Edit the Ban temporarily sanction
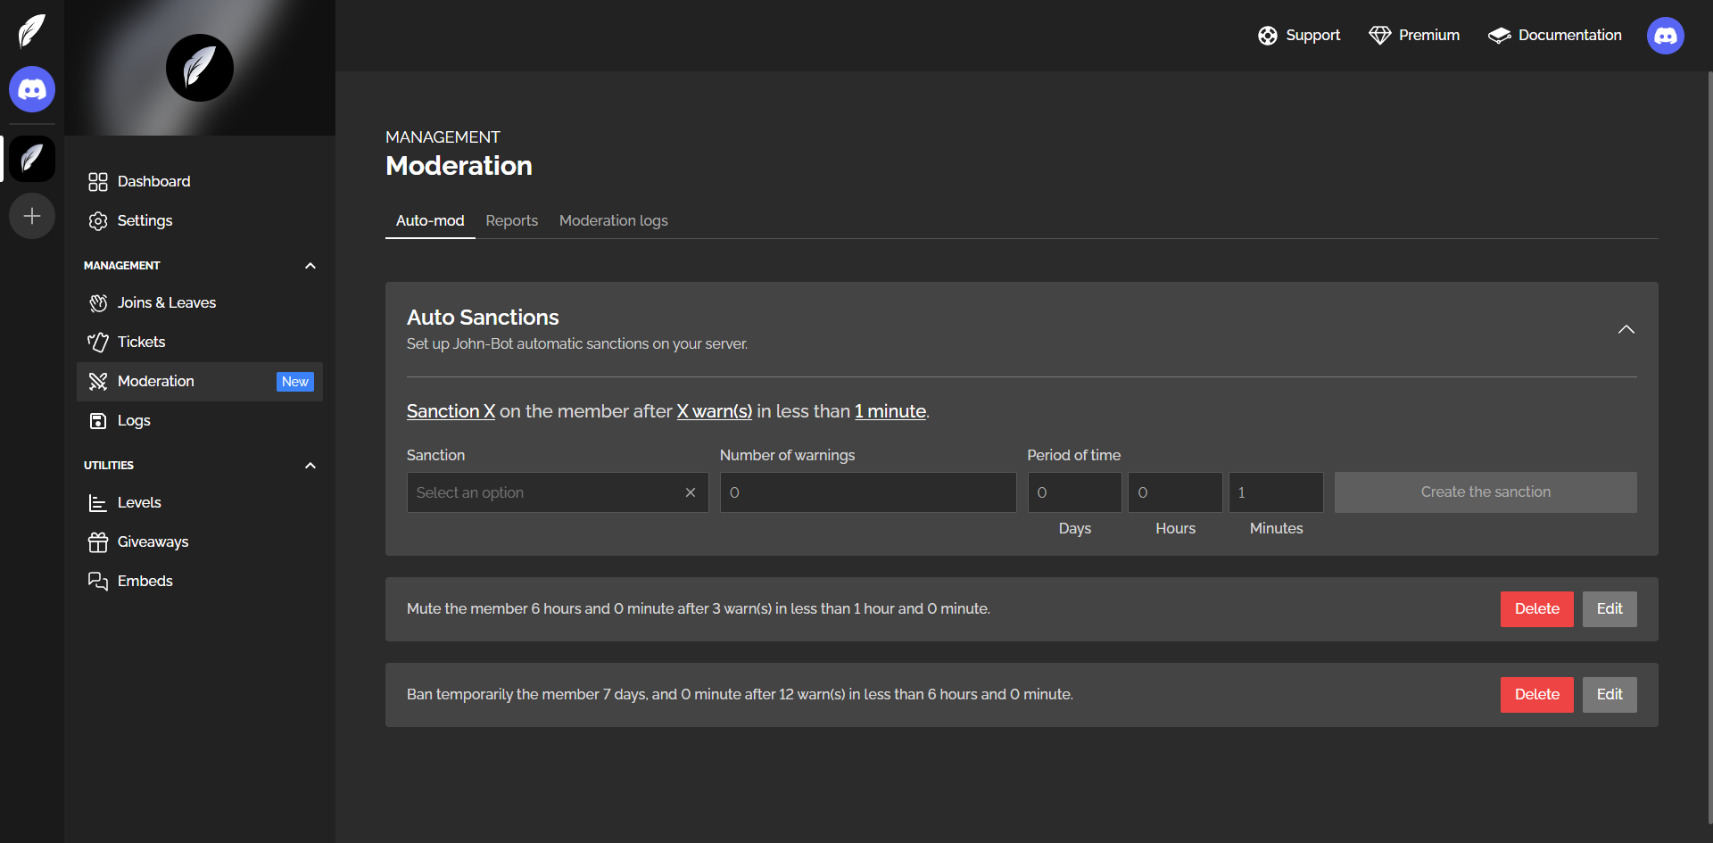The width and height of the screenshot is (1713, 843). point(1609,695)
